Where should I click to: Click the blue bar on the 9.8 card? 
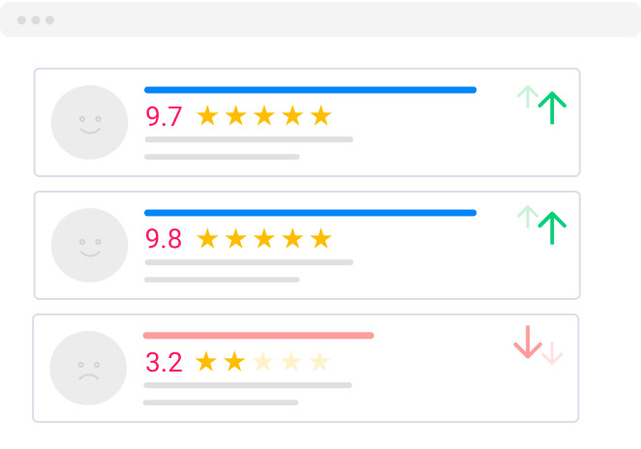[310, 213]
